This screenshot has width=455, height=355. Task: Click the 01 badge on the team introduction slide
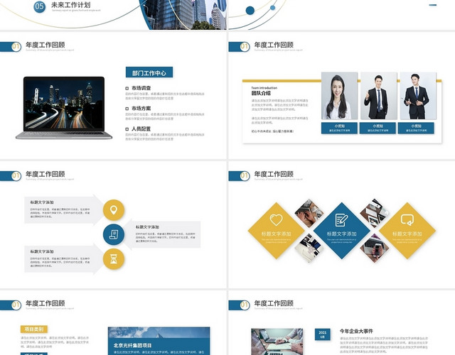[245, 47]
